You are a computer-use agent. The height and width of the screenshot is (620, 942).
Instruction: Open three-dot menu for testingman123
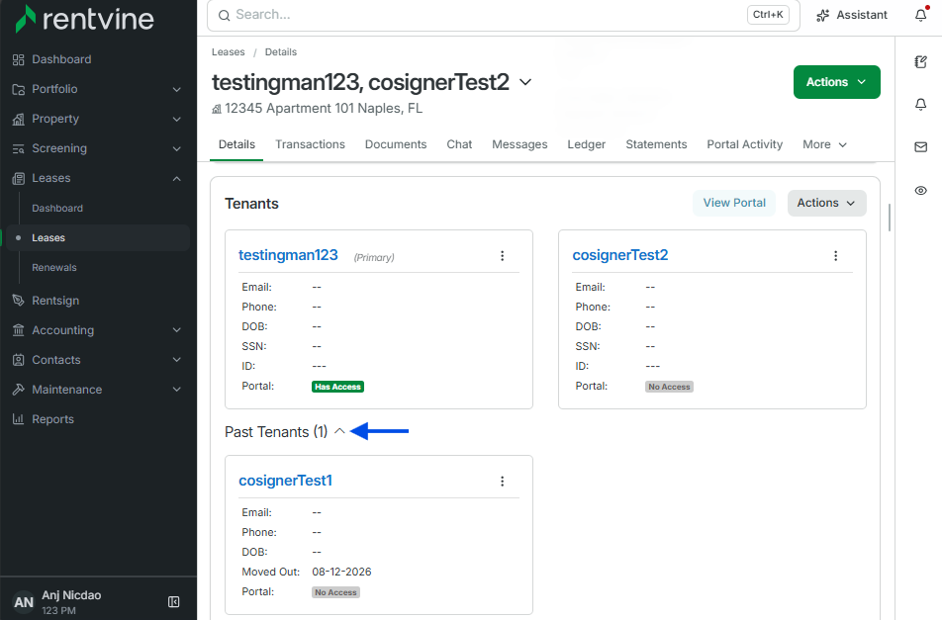pyautogui.click(x=503, y=256)
